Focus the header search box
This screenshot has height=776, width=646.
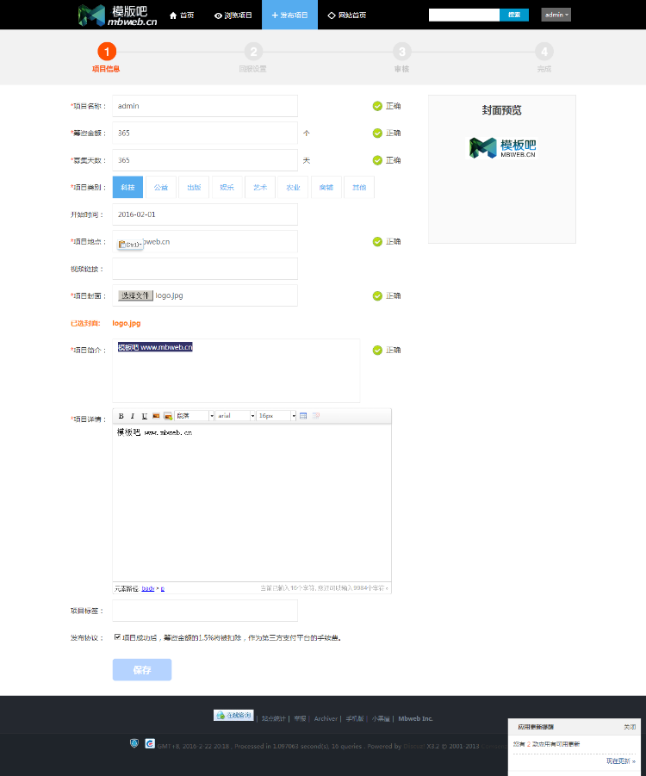[x=464, y=15]
